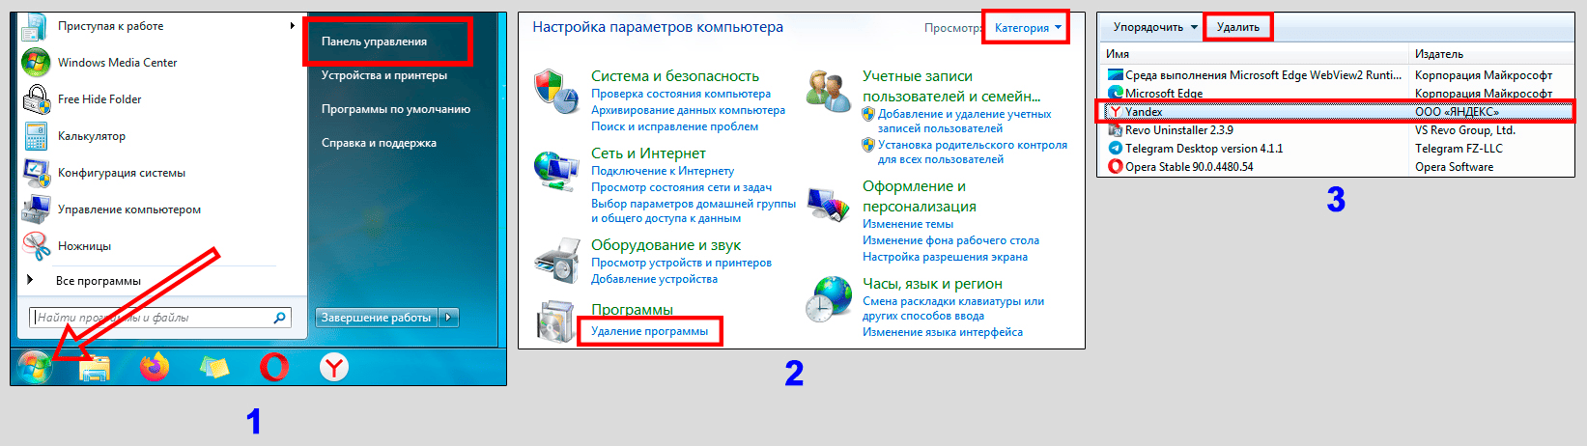Open Devices and Printers in Start menu

(x=384, y=75)
